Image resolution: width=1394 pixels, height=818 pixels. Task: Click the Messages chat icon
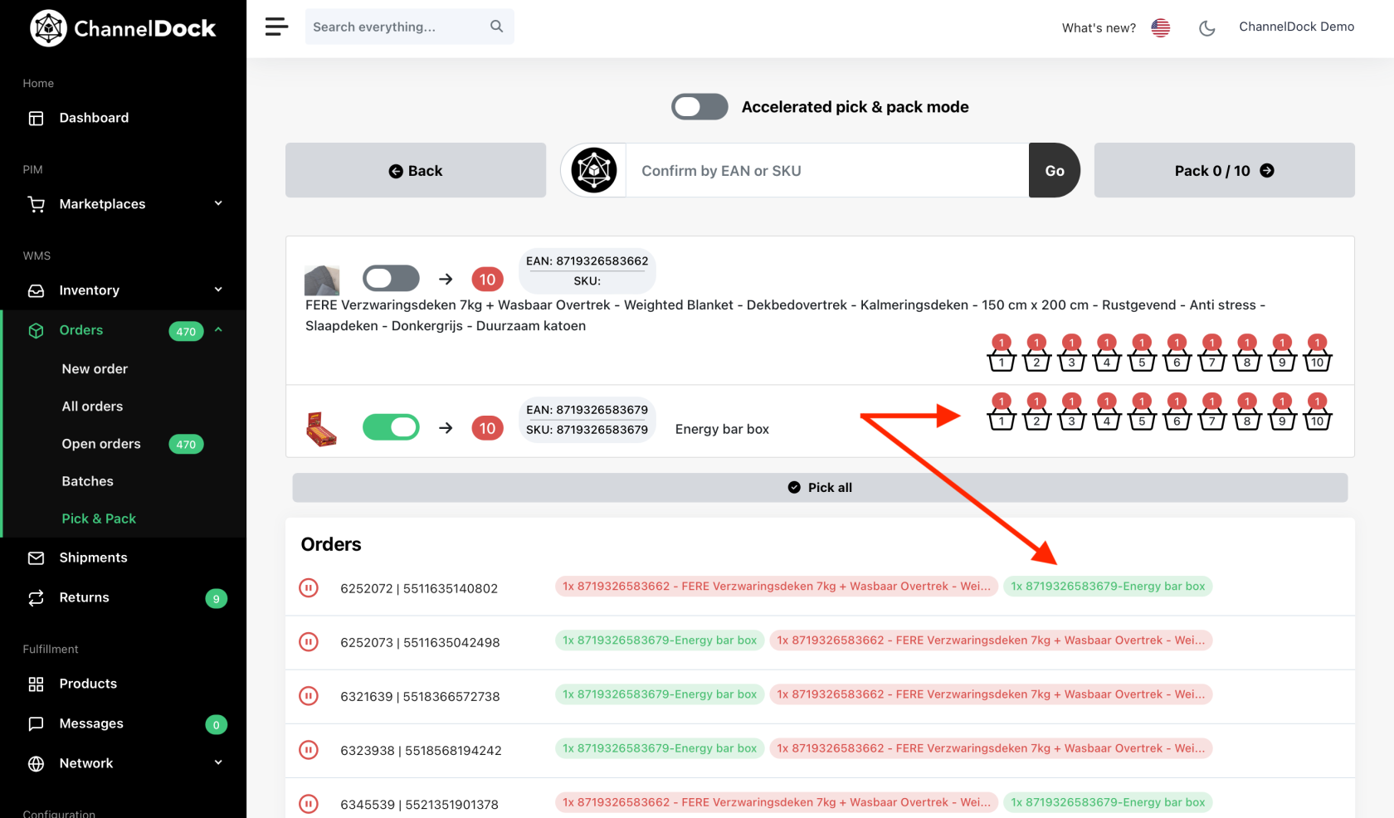(x=36, y=724)
